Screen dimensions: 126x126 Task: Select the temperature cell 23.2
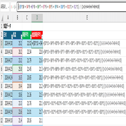(x=17, y=61)
